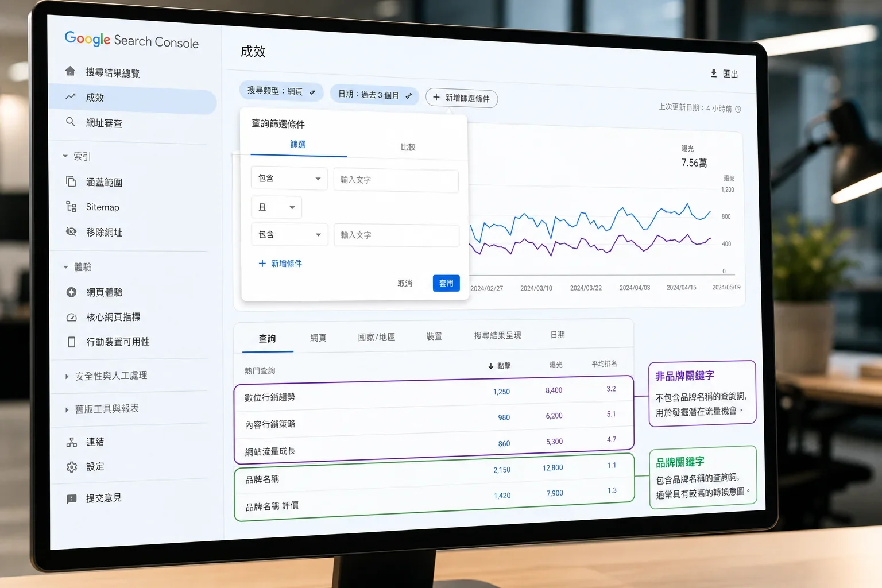The height and width of the screenshot is (588, 882).
Task: Switch to the 篩選 tab in dialog
Action: [298, 144]
